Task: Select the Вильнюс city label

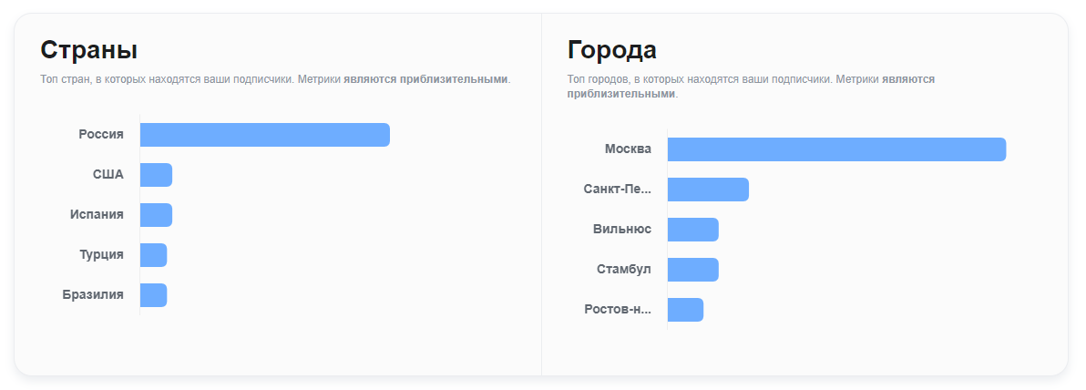Action: (622, 230)
